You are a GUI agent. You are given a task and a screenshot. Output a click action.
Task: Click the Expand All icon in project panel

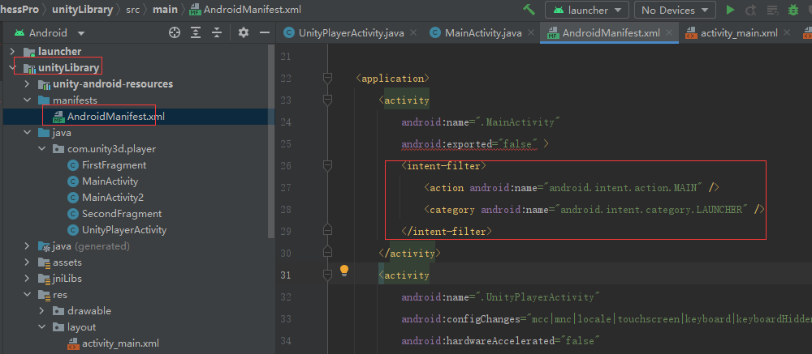196,33
